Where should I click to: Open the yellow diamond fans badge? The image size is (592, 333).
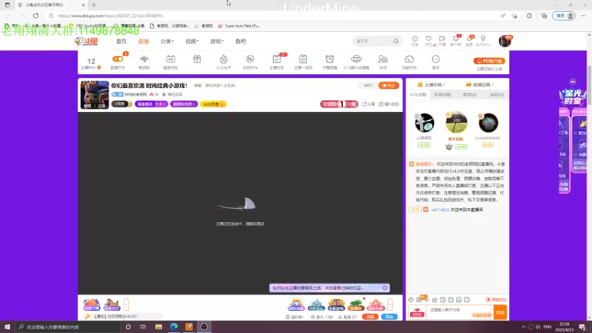coord(213,104)
